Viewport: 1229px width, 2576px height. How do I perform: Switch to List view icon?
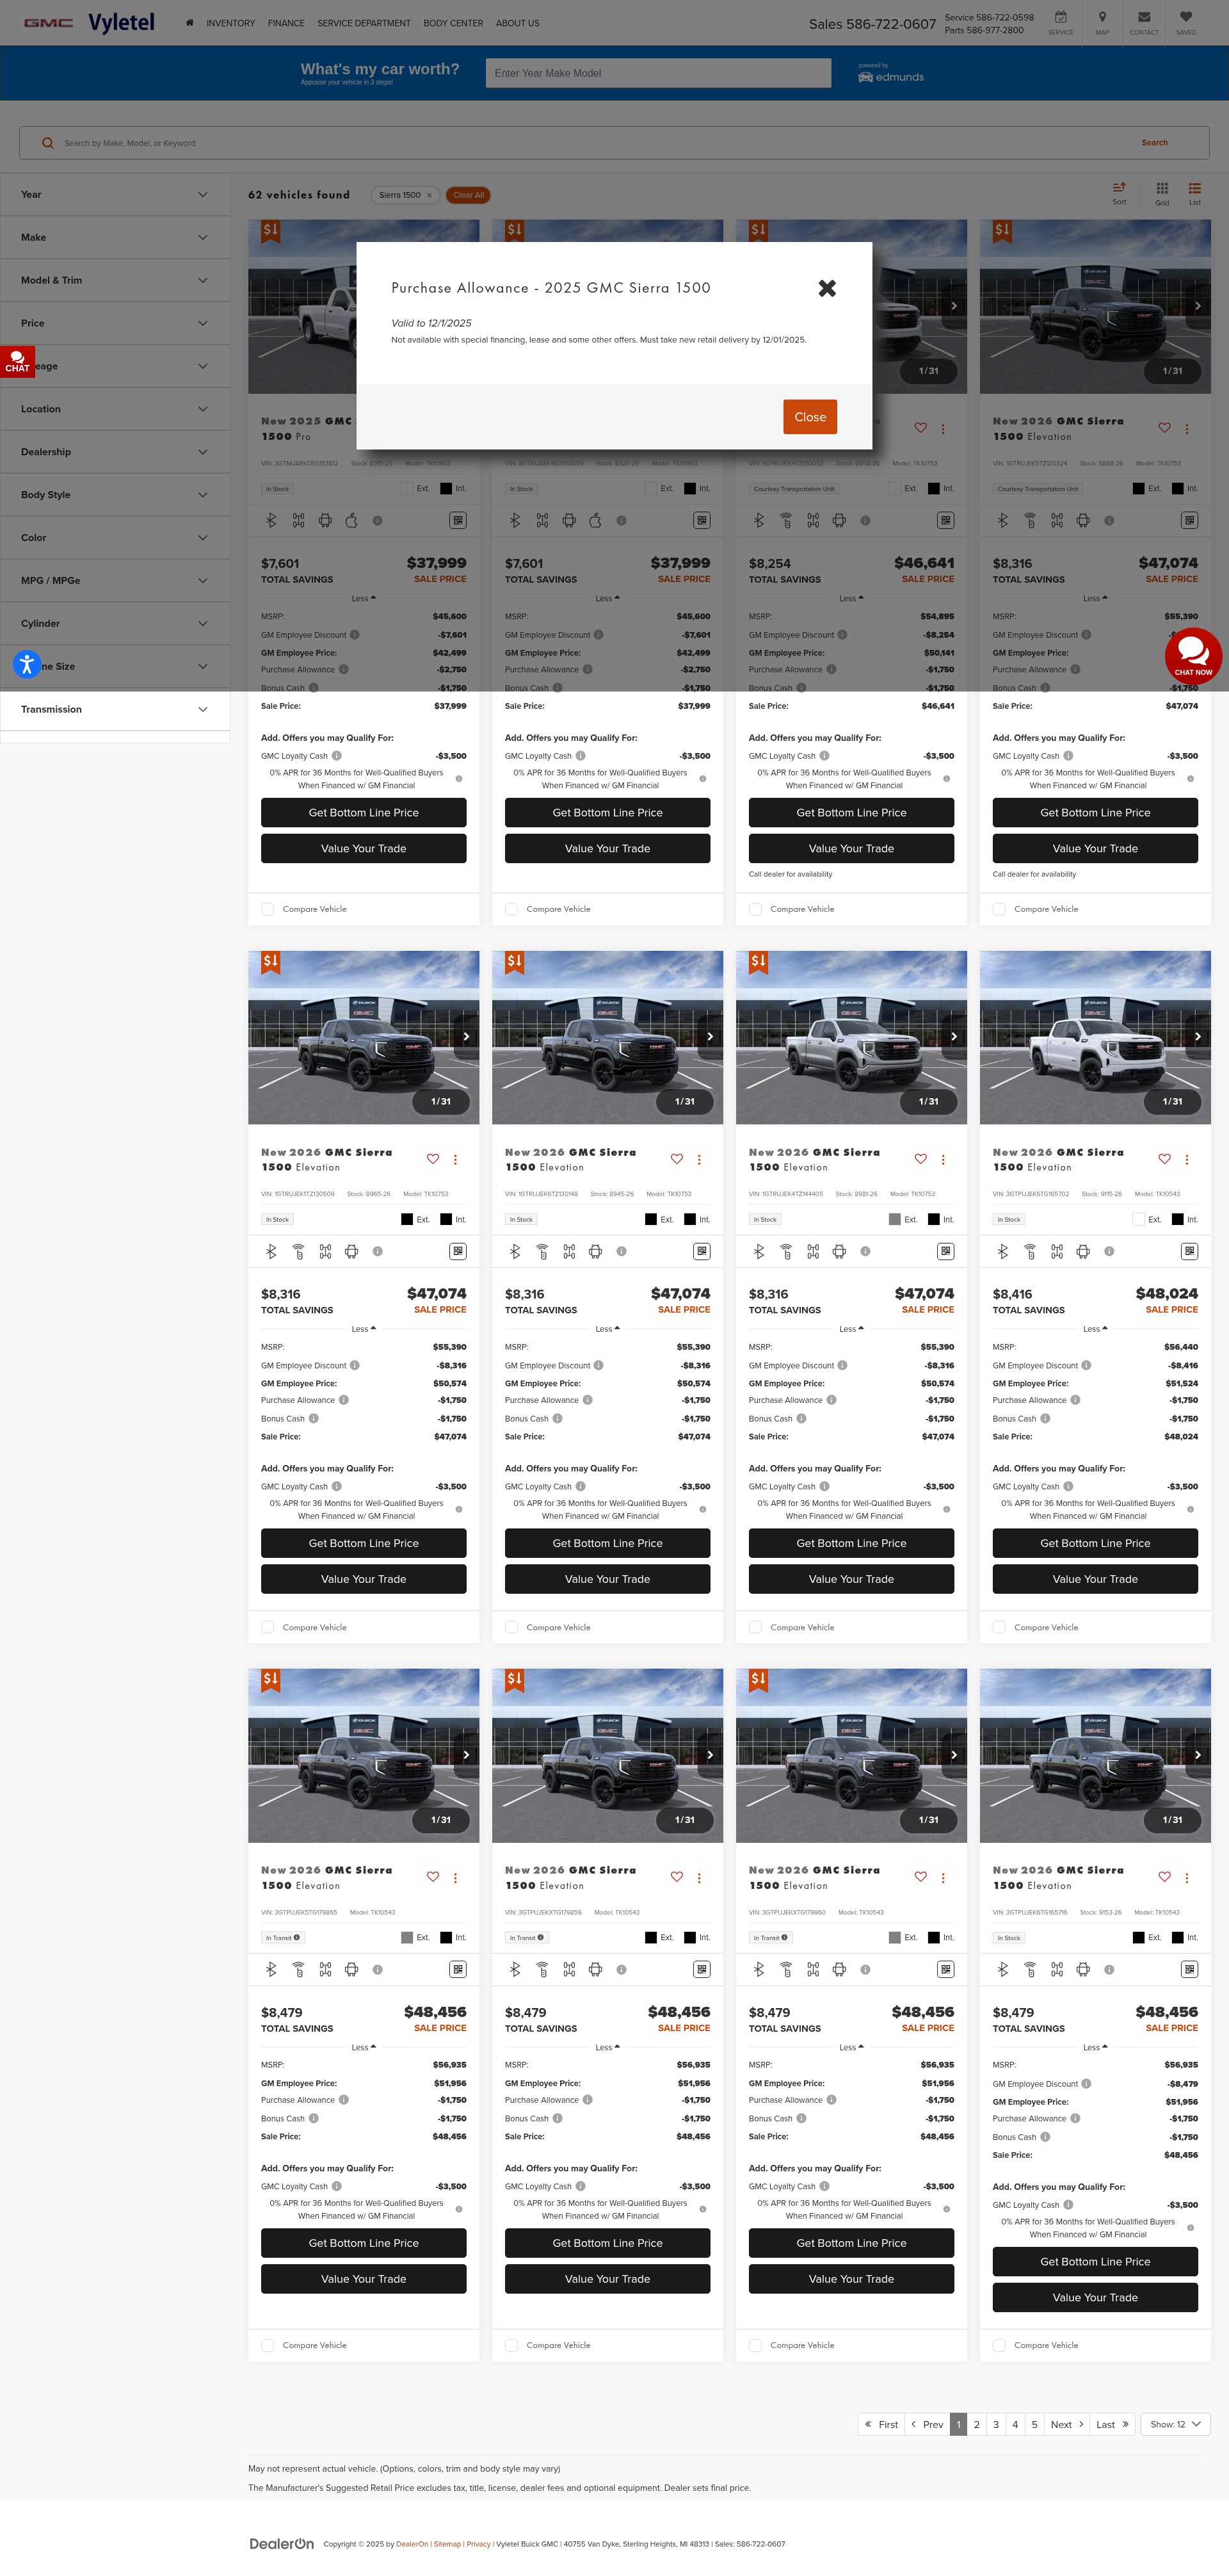point(1194,188)
